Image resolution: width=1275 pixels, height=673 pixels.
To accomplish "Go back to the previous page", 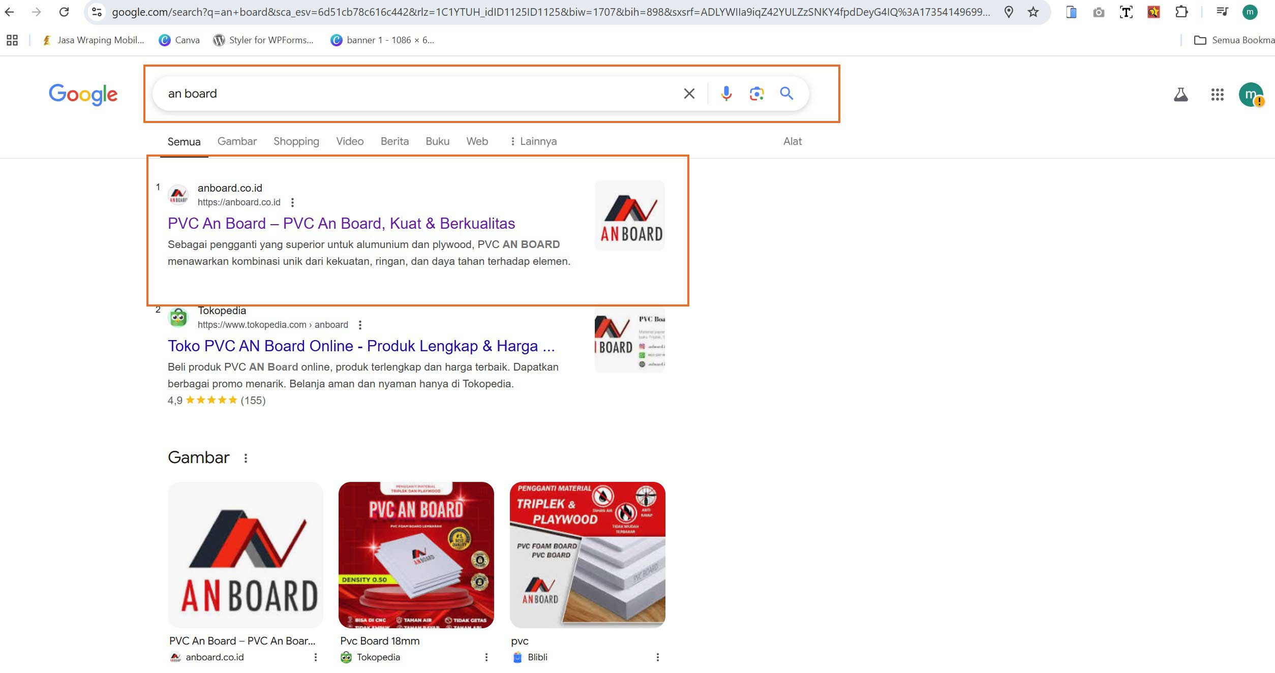I will pyautogui.click(x=10, y=12).
